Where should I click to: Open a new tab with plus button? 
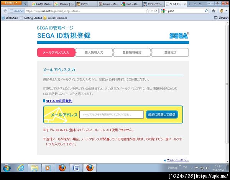[x=195, y=4]
